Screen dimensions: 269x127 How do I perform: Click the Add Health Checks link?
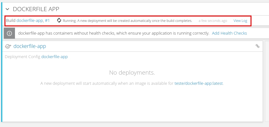tap(229, 33)
